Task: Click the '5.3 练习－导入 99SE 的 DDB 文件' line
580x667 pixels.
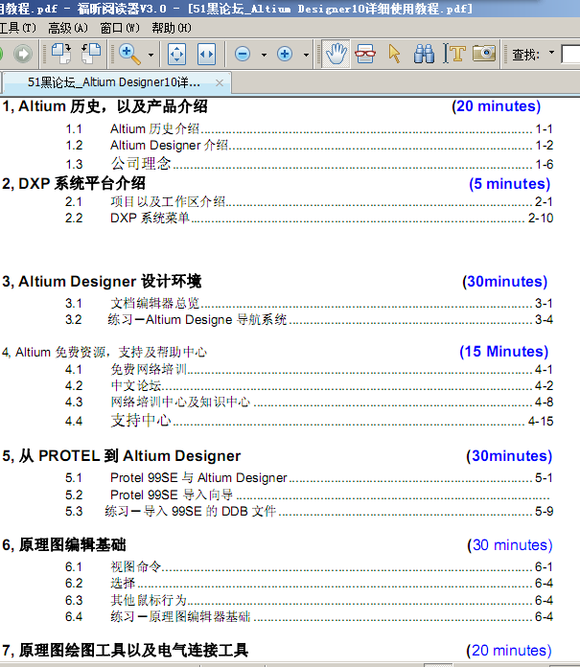Action: coord(310,511)
